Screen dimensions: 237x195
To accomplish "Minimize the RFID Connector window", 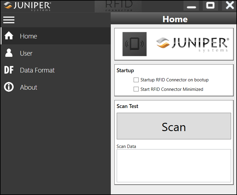I will 191,6.
